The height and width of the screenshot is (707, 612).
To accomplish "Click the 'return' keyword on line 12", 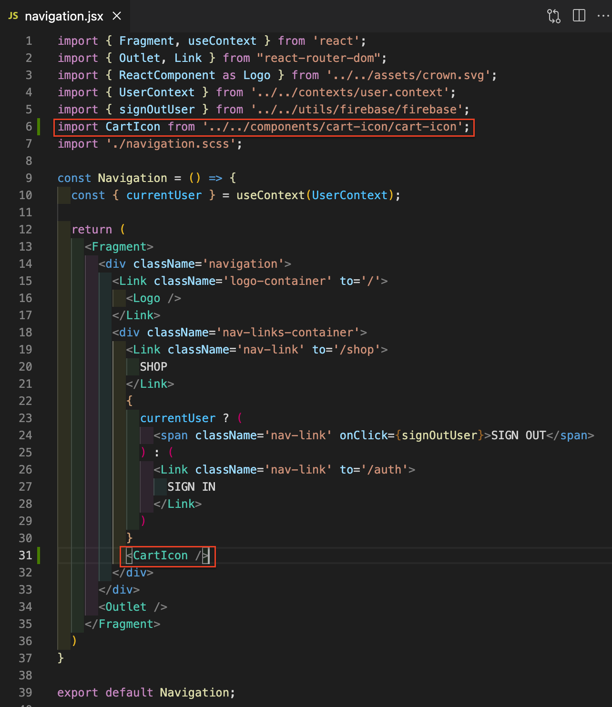I will tap(92, 230).
